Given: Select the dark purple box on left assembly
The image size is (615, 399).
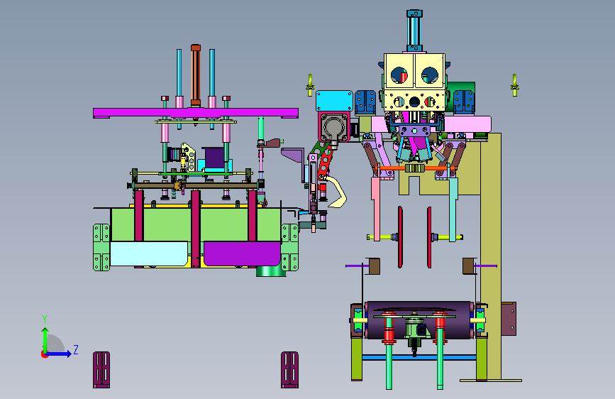Looking at the screenshot, I should 213,158.
